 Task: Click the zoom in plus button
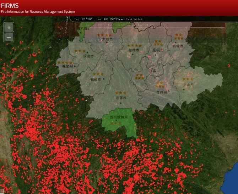click(9, 27)
